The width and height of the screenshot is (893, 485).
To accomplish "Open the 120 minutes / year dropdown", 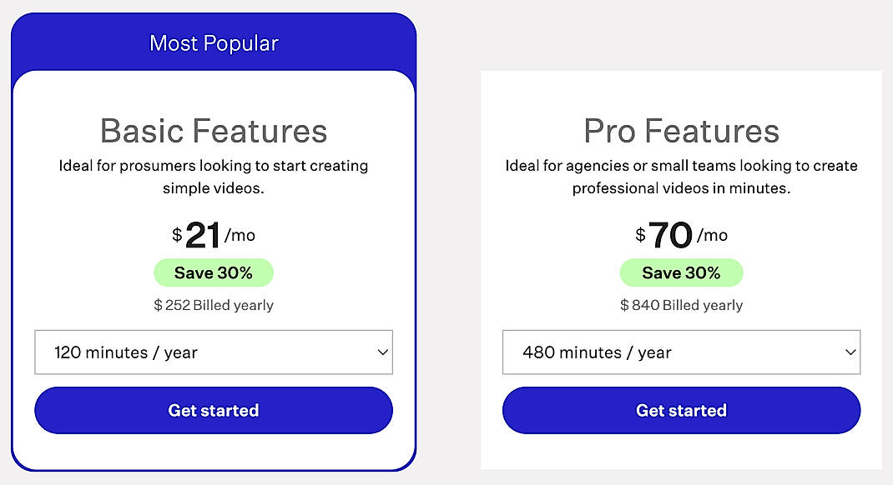I will click(x=213, y=352).
